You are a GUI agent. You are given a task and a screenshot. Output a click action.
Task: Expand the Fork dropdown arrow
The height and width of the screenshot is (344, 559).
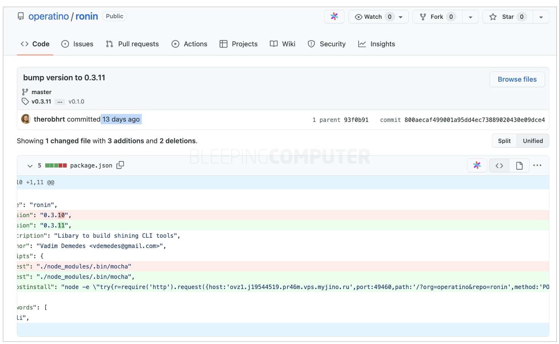(x=470, y=17)
